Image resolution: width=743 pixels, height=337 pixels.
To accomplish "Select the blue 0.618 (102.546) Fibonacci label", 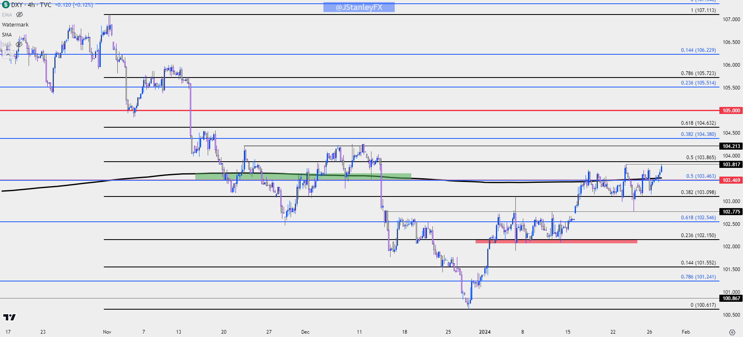I will coord(698,218).
